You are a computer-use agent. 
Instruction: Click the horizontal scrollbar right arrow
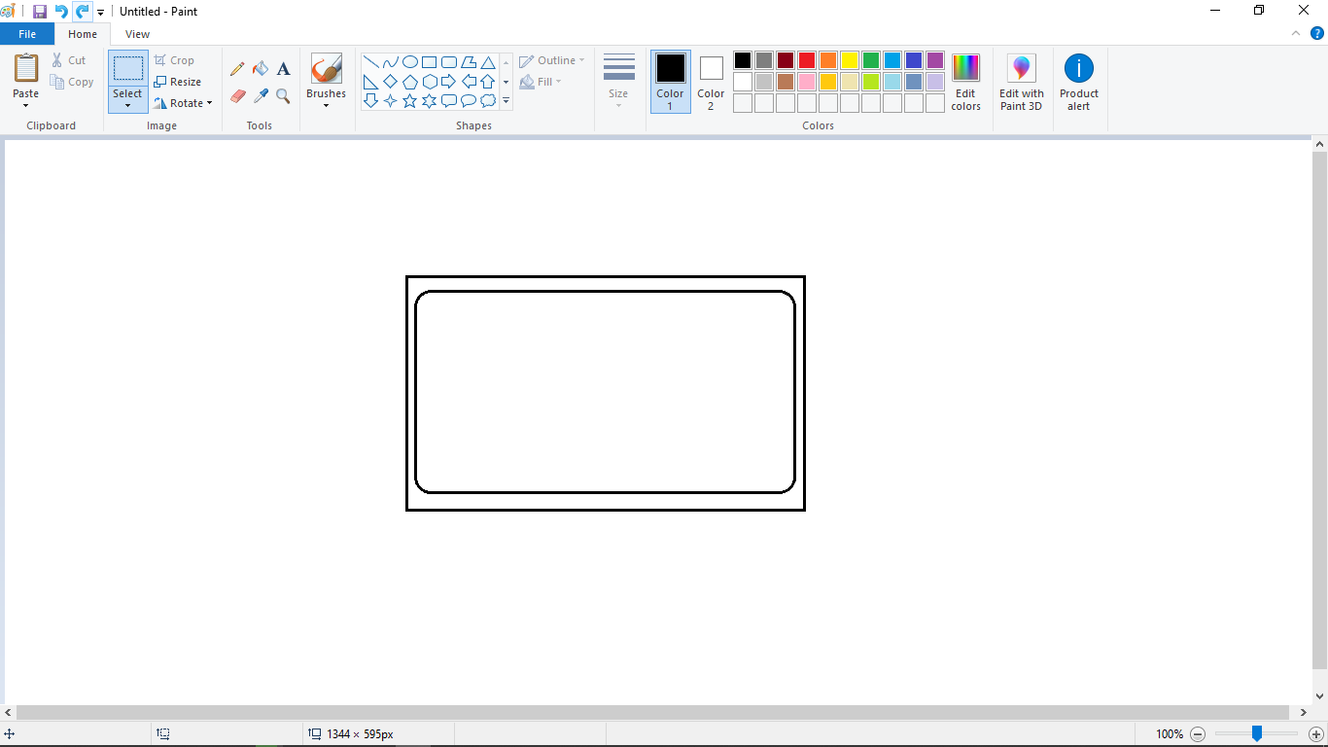1303,713
